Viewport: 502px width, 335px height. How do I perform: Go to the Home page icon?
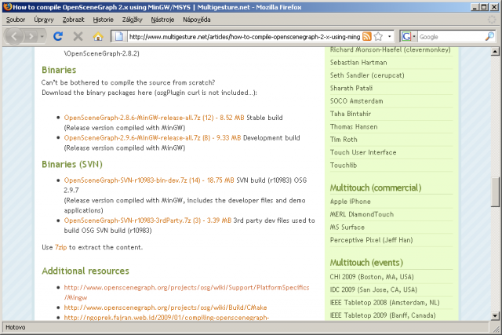click(x=98, y=37)
